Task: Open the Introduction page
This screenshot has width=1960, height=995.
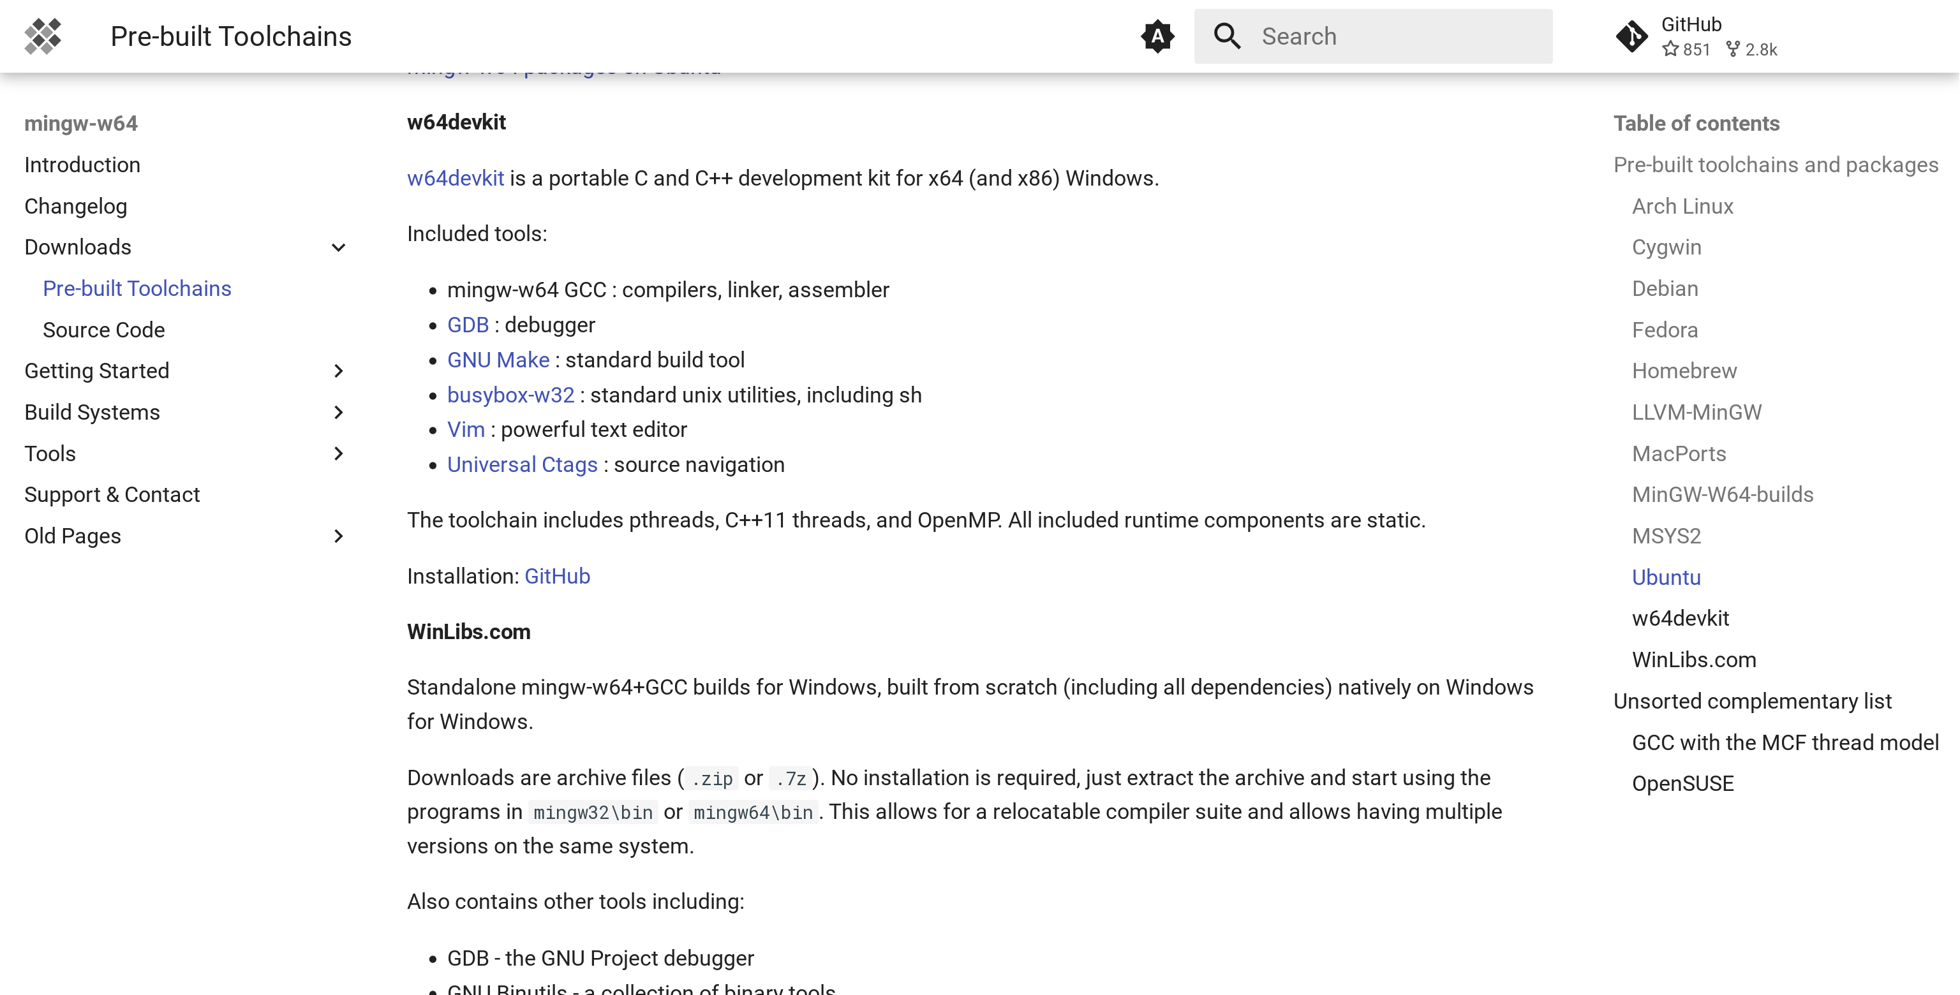Action: (82, 165)
